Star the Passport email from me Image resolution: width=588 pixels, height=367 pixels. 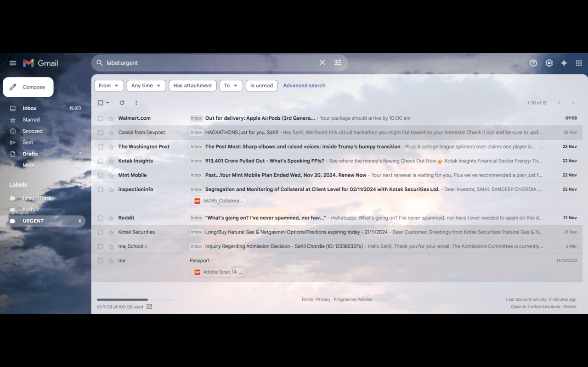point(111,261)
